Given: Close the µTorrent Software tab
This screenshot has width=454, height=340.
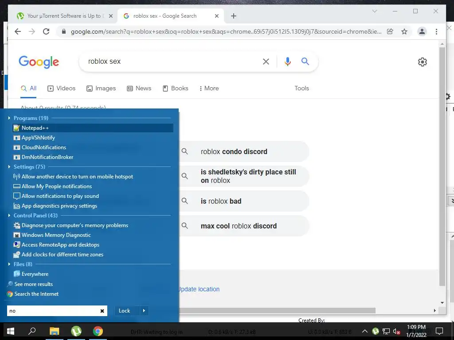Looking at the screenshot, I should tap(110, 16).
